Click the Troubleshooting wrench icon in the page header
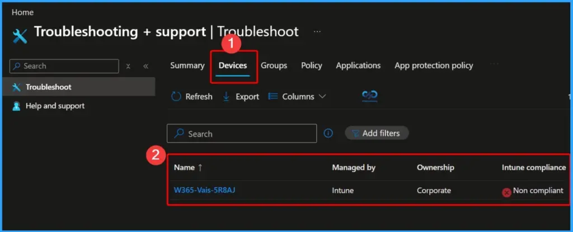 coord(20,36)
